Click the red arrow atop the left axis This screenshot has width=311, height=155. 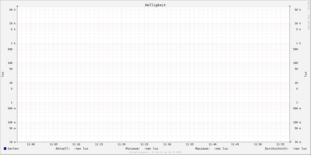tap(17, 6)
